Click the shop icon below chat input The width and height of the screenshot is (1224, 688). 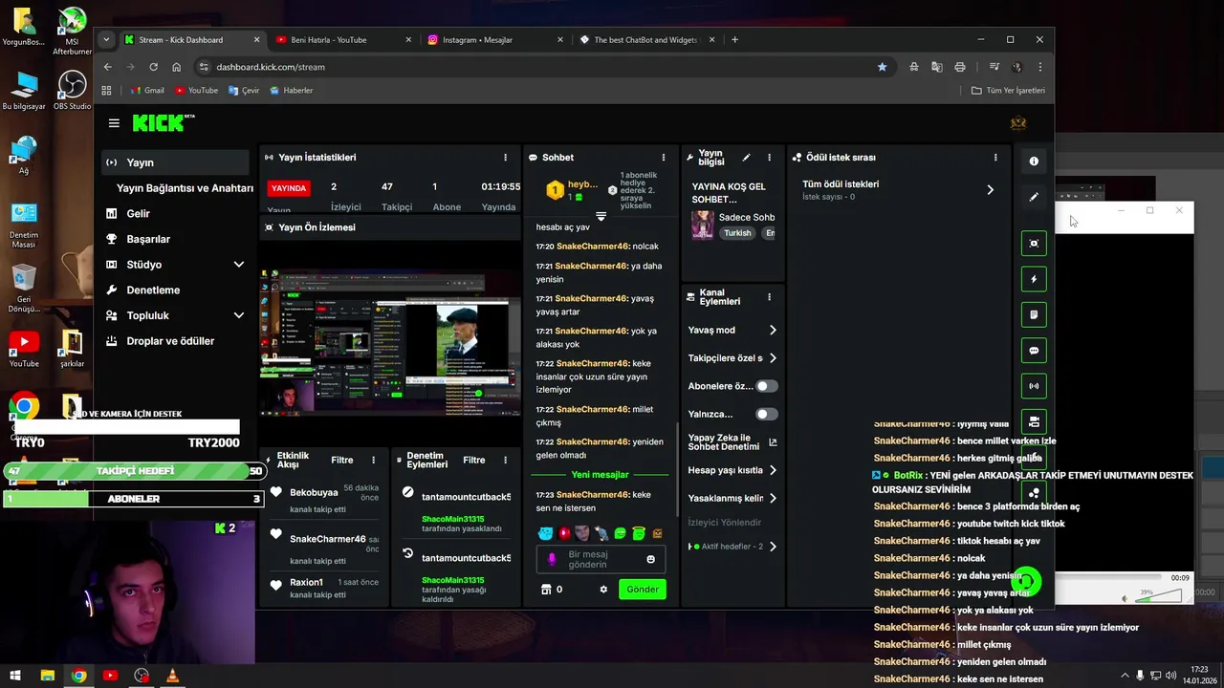547,590
